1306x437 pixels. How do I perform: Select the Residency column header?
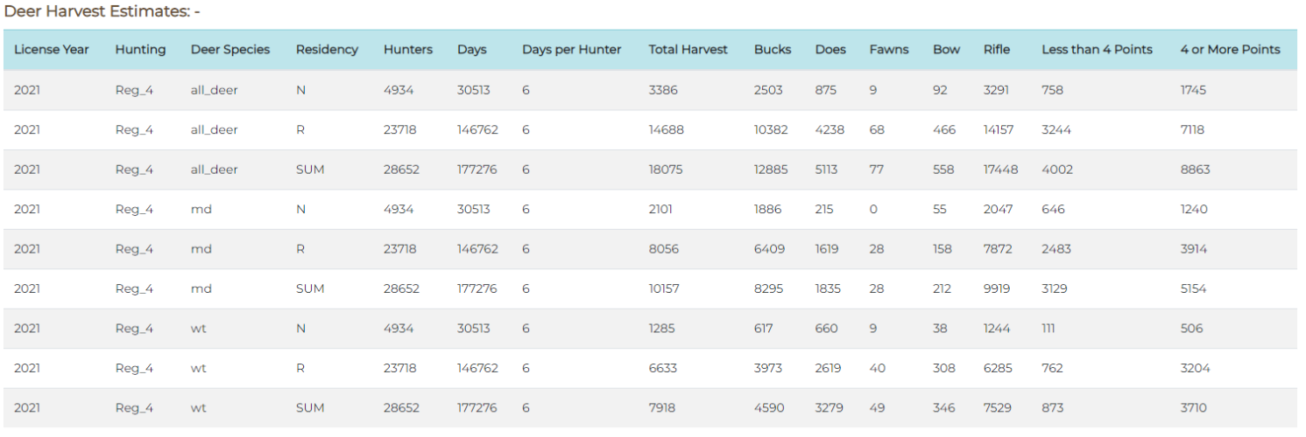(327, 50)
